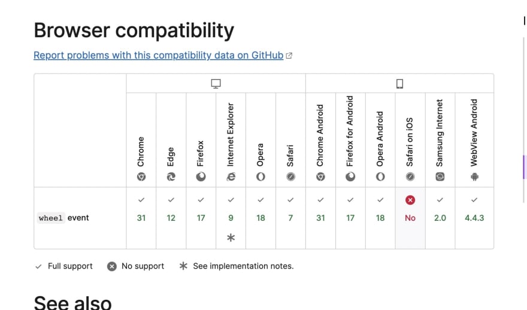Click the desktop Firefox logo icon

(x=201, y=177)
